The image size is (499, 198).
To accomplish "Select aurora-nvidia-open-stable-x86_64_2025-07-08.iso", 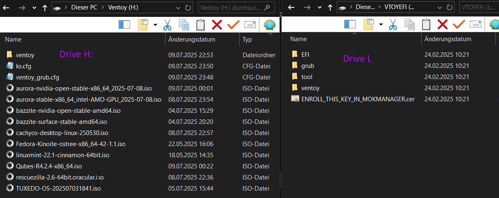I will tap(83, 88).
